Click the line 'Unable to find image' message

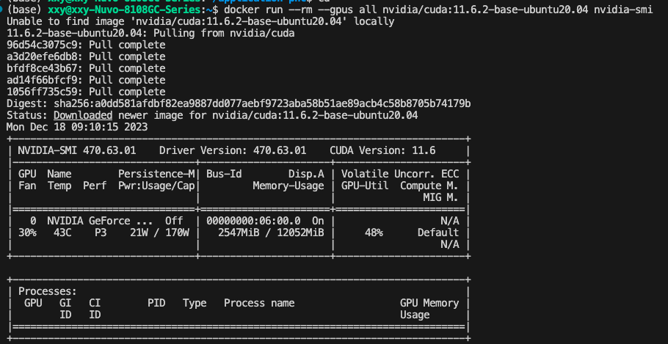point(200,21)
